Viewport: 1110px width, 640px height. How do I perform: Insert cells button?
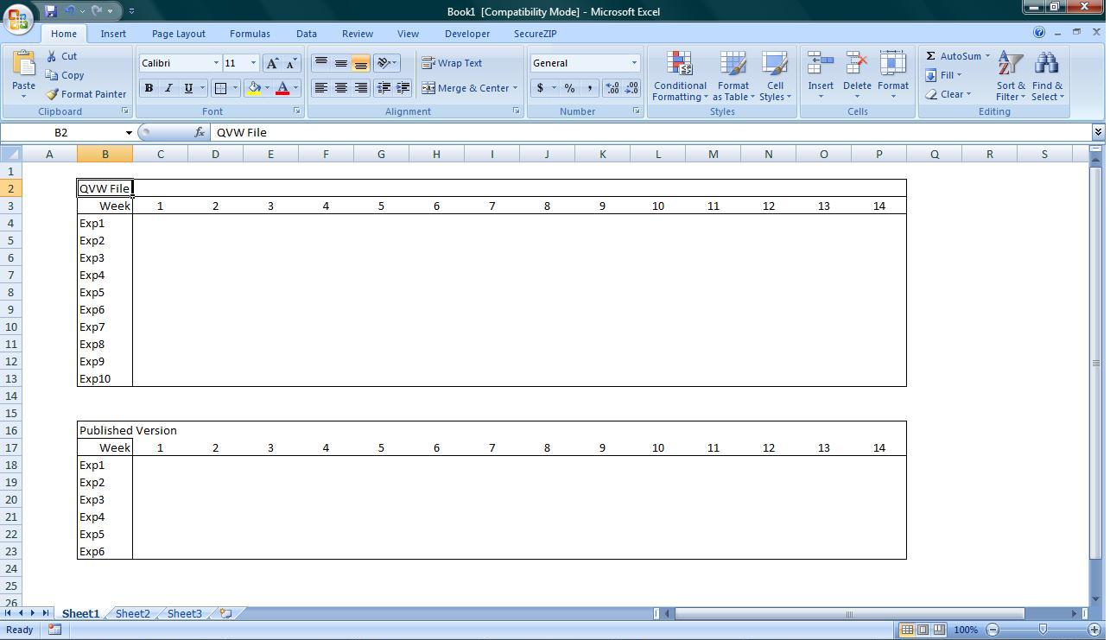click(821, 76)
